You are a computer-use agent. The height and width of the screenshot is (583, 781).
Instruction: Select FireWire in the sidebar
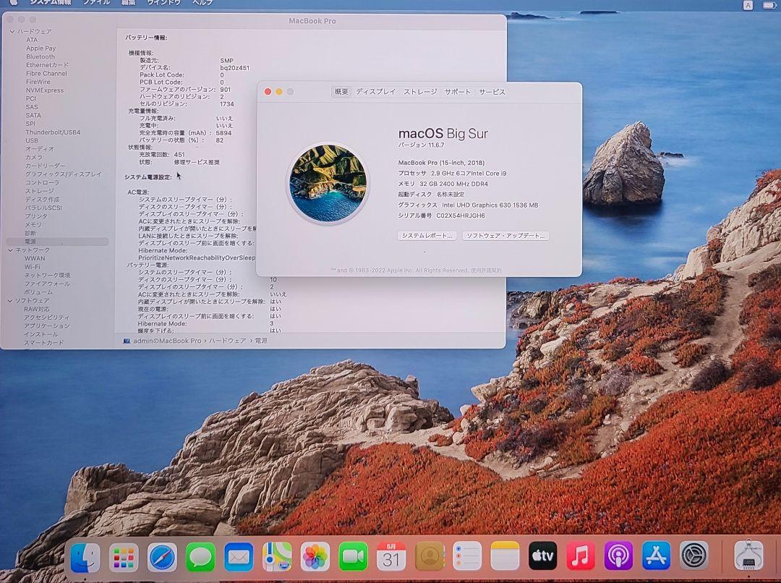(x=38, y=82)
